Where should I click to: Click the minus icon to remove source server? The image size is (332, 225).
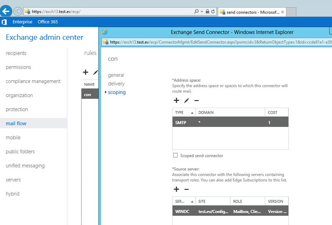coord(186,189)
